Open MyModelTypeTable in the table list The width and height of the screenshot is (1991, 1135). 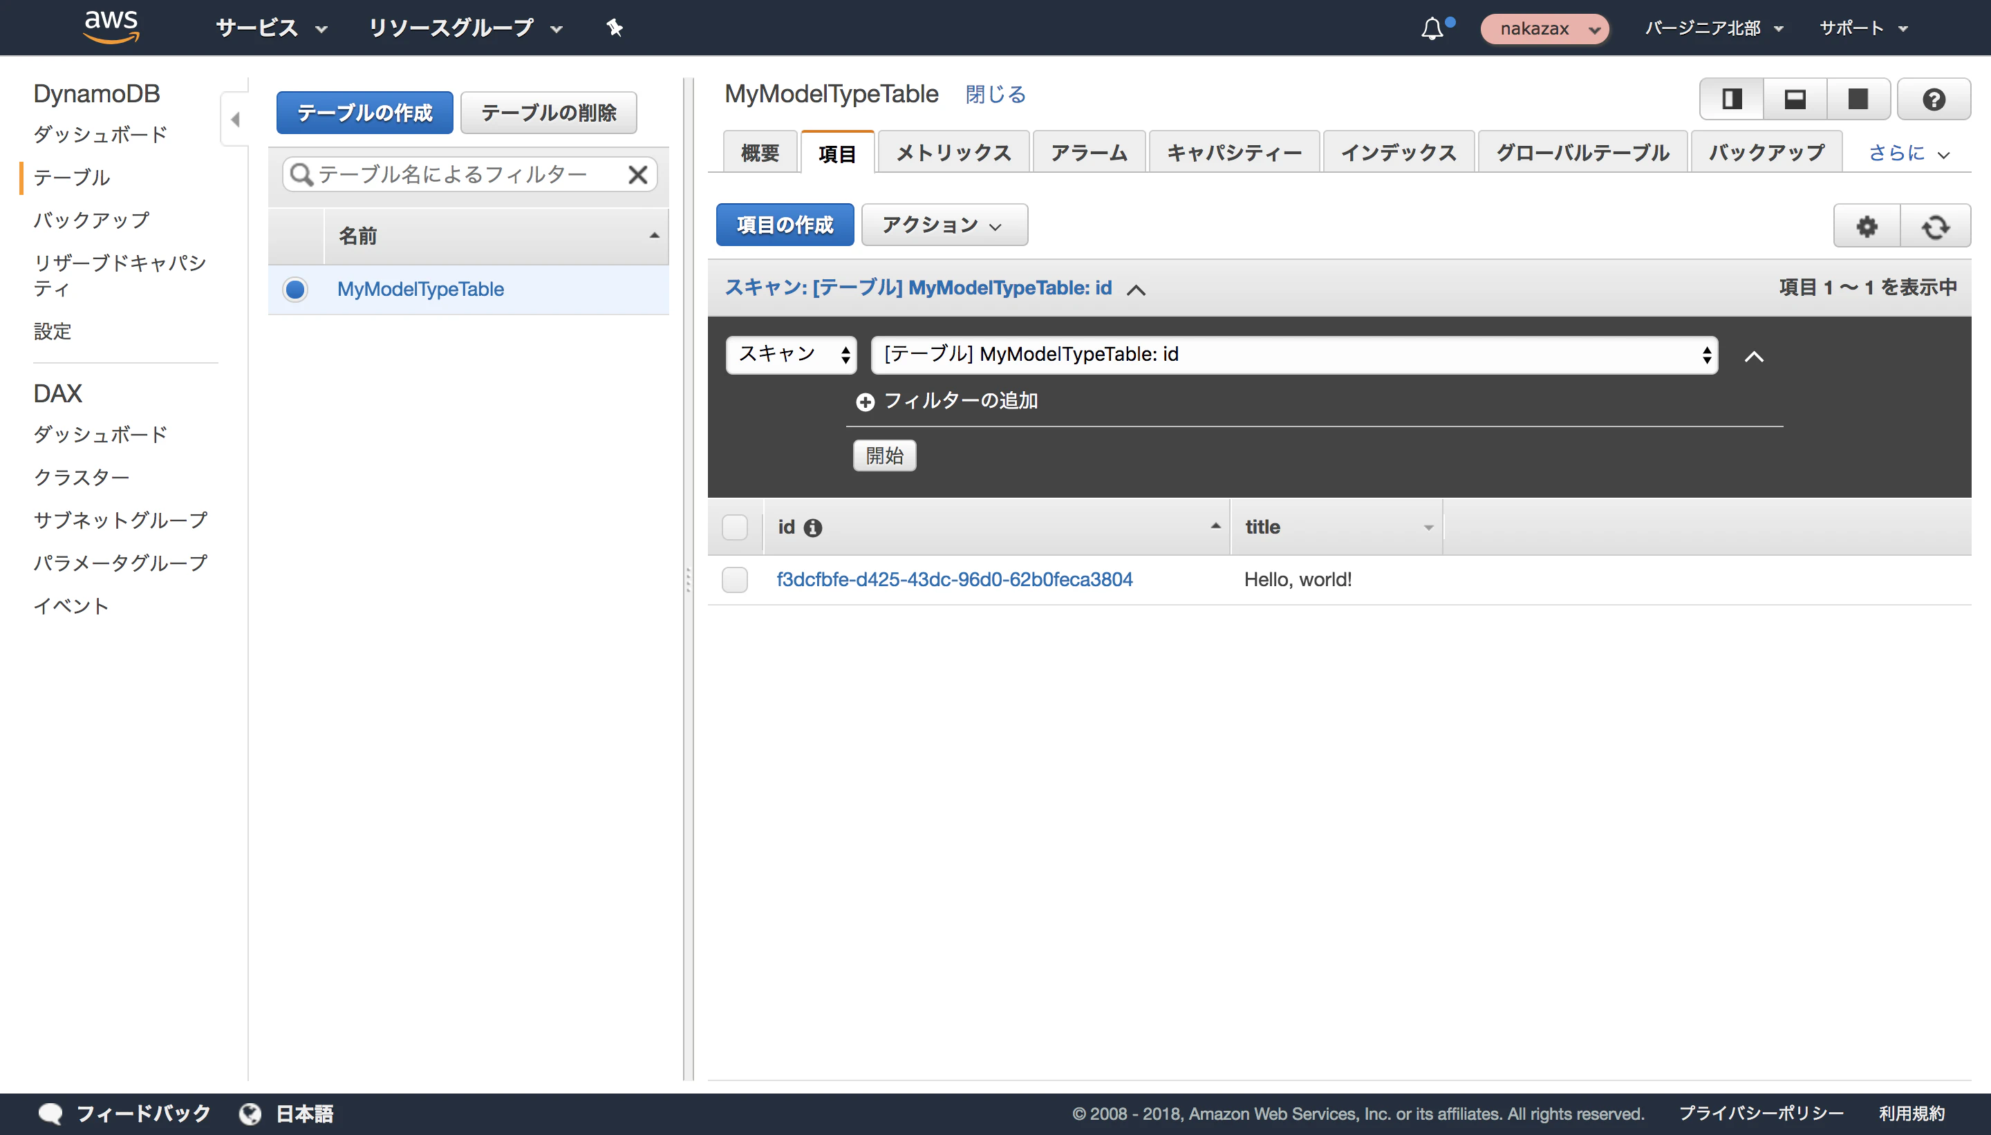coord(420,289)
